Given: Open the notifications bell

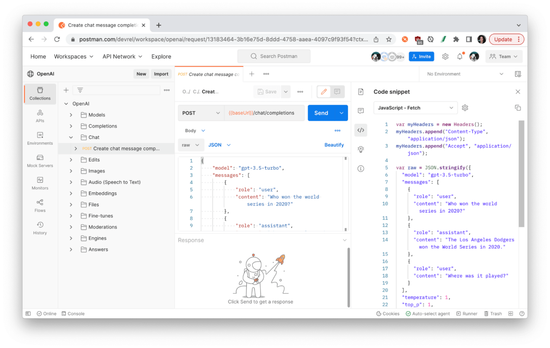Looking at the screenshot, I should click(x=460, y=57).
